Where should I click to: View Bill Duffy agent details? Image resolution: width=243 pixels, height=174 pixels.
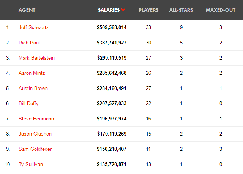click(x=28, y=103)
